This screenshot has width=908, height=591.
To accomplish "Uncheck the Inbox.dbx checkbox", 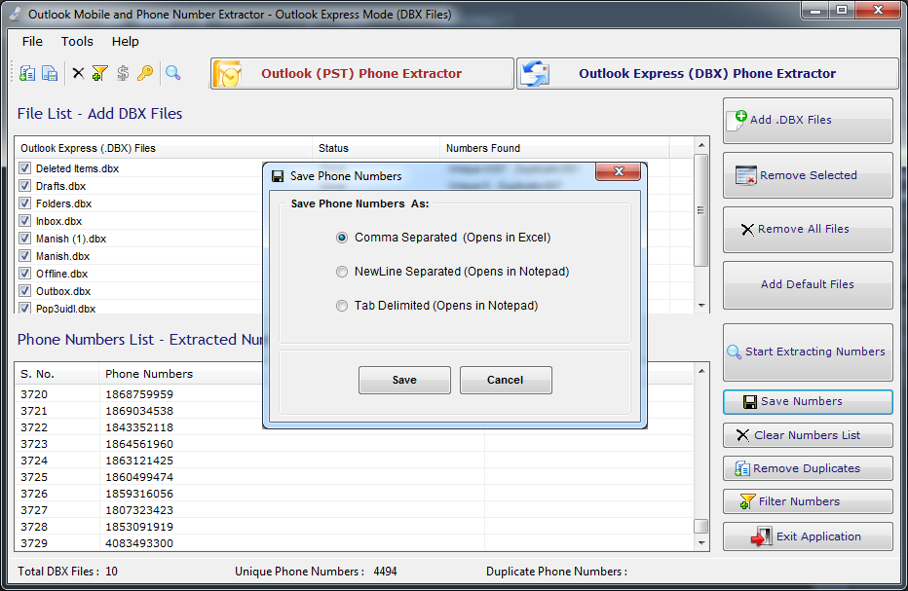I will (x=24, y=221).
